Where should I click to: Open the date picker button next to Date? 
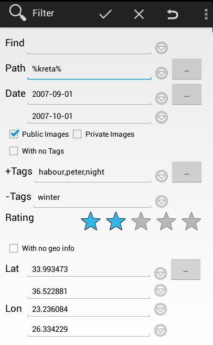tap(187, 94)
